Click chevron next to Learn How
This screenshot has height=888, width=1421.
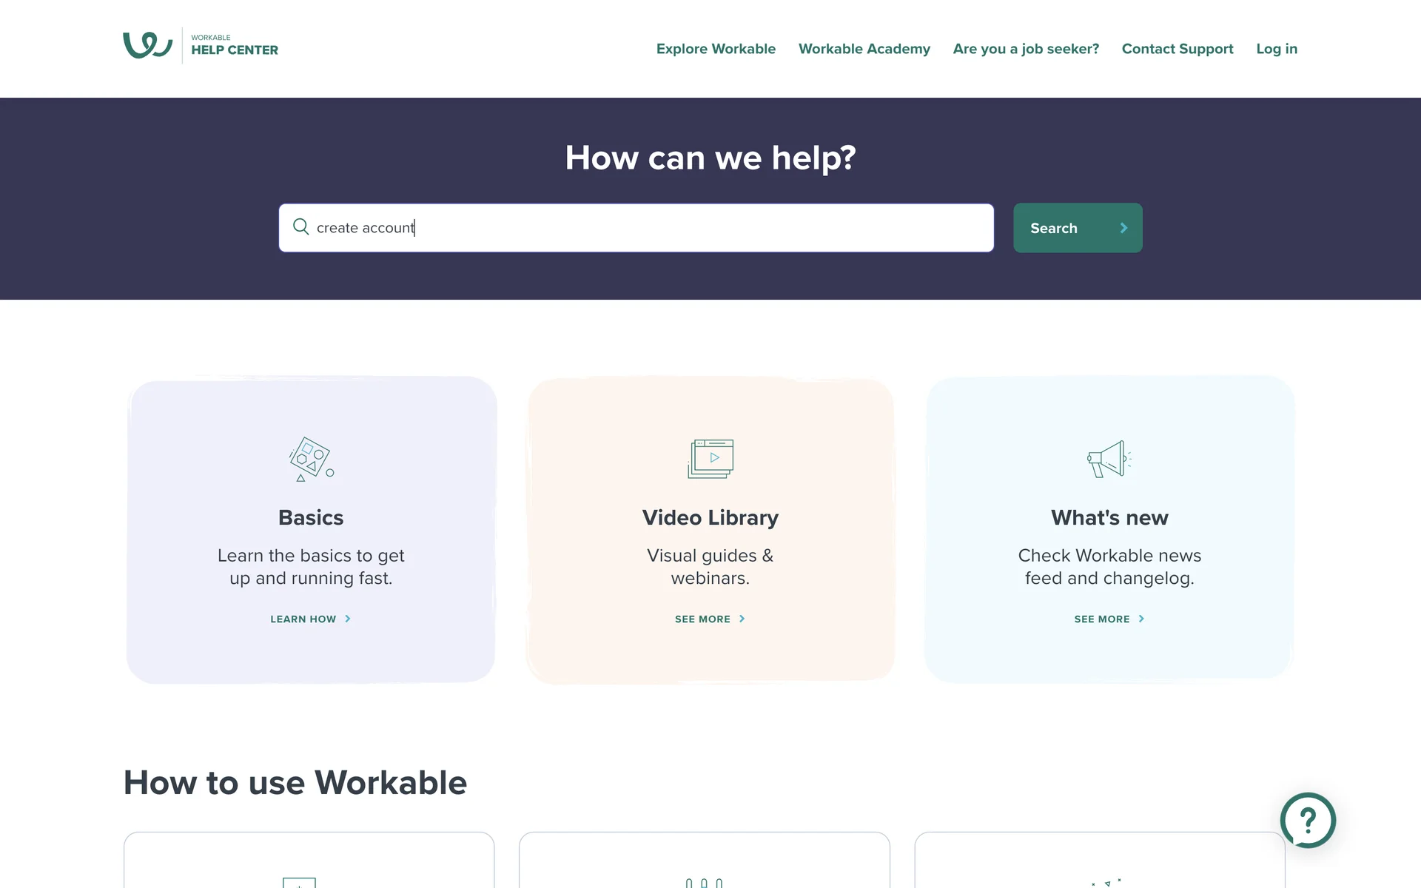348,619
